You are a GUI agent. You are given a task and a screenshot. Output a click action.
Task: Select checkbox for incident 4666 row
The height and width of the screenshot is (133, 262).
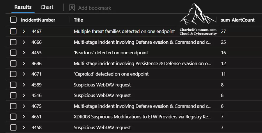tap(13, 42)
